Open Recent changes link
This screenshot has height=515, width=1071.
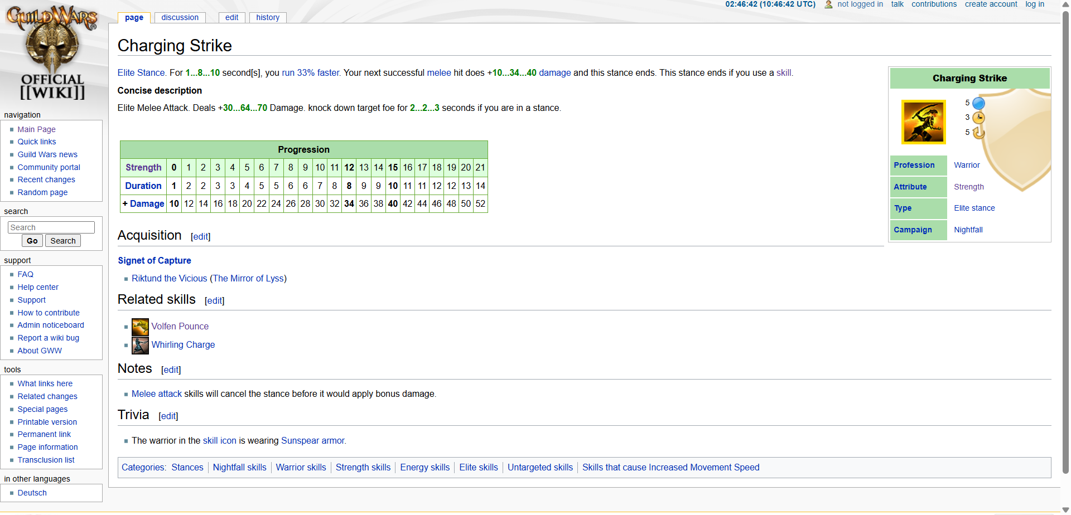coord(46,179)
